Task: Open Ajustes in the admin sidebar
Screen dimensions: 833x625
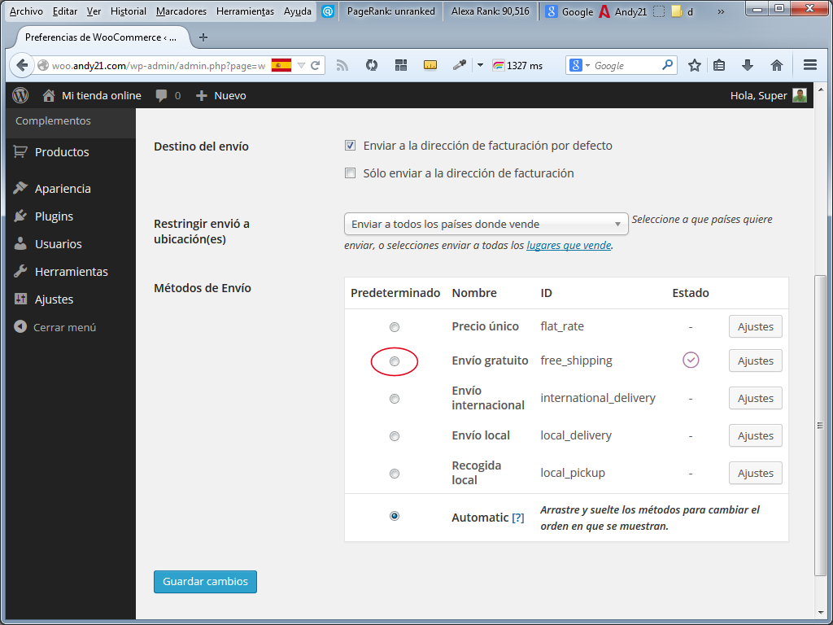Action: [x=55, y=299]
